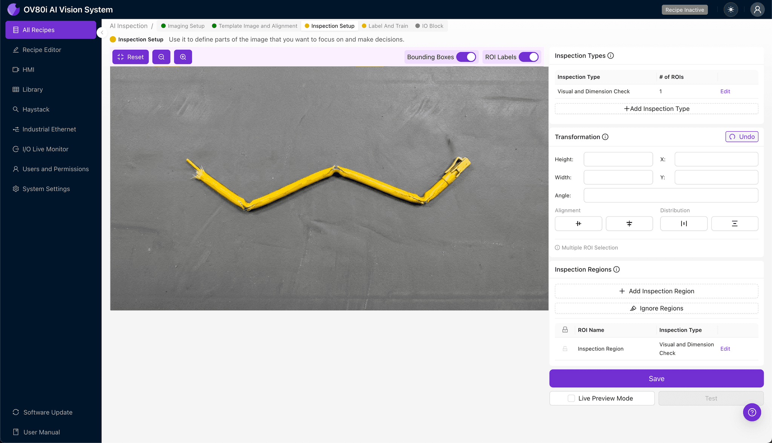Toggle lock-all icon in ROI table header

pos(565,330)
